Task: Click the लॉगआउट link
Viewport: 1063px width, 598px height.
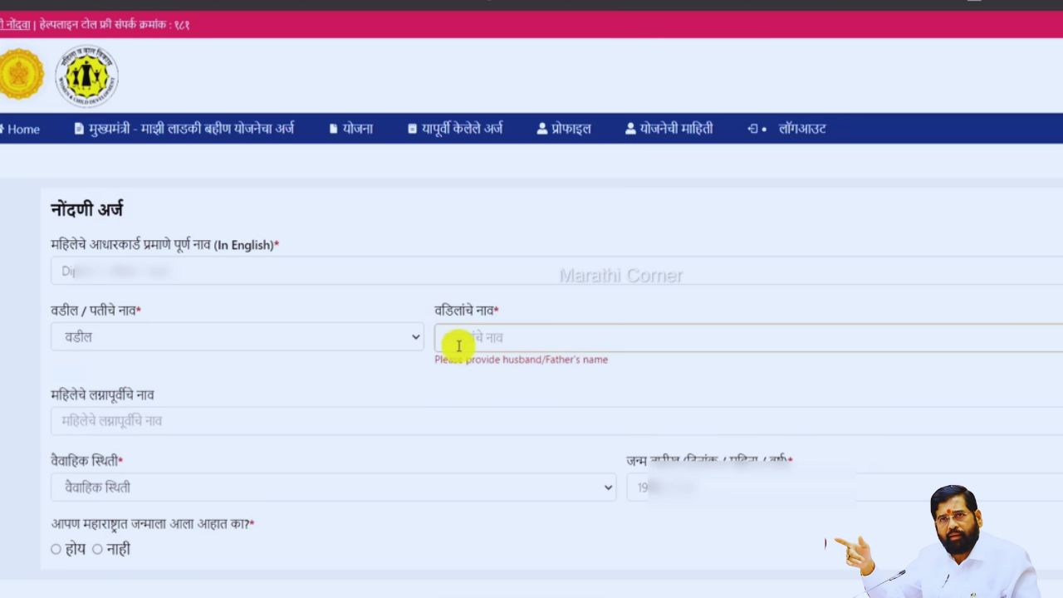Action: coord(801,129)
